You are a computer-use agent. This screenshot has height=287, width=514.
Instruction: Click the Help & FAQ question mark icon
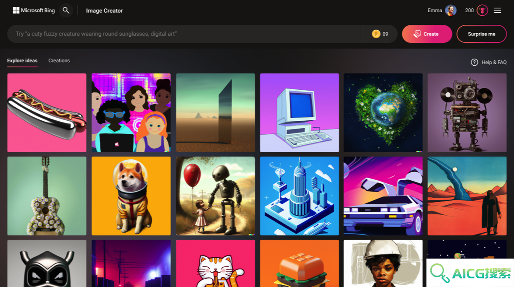tap(474, 62)
